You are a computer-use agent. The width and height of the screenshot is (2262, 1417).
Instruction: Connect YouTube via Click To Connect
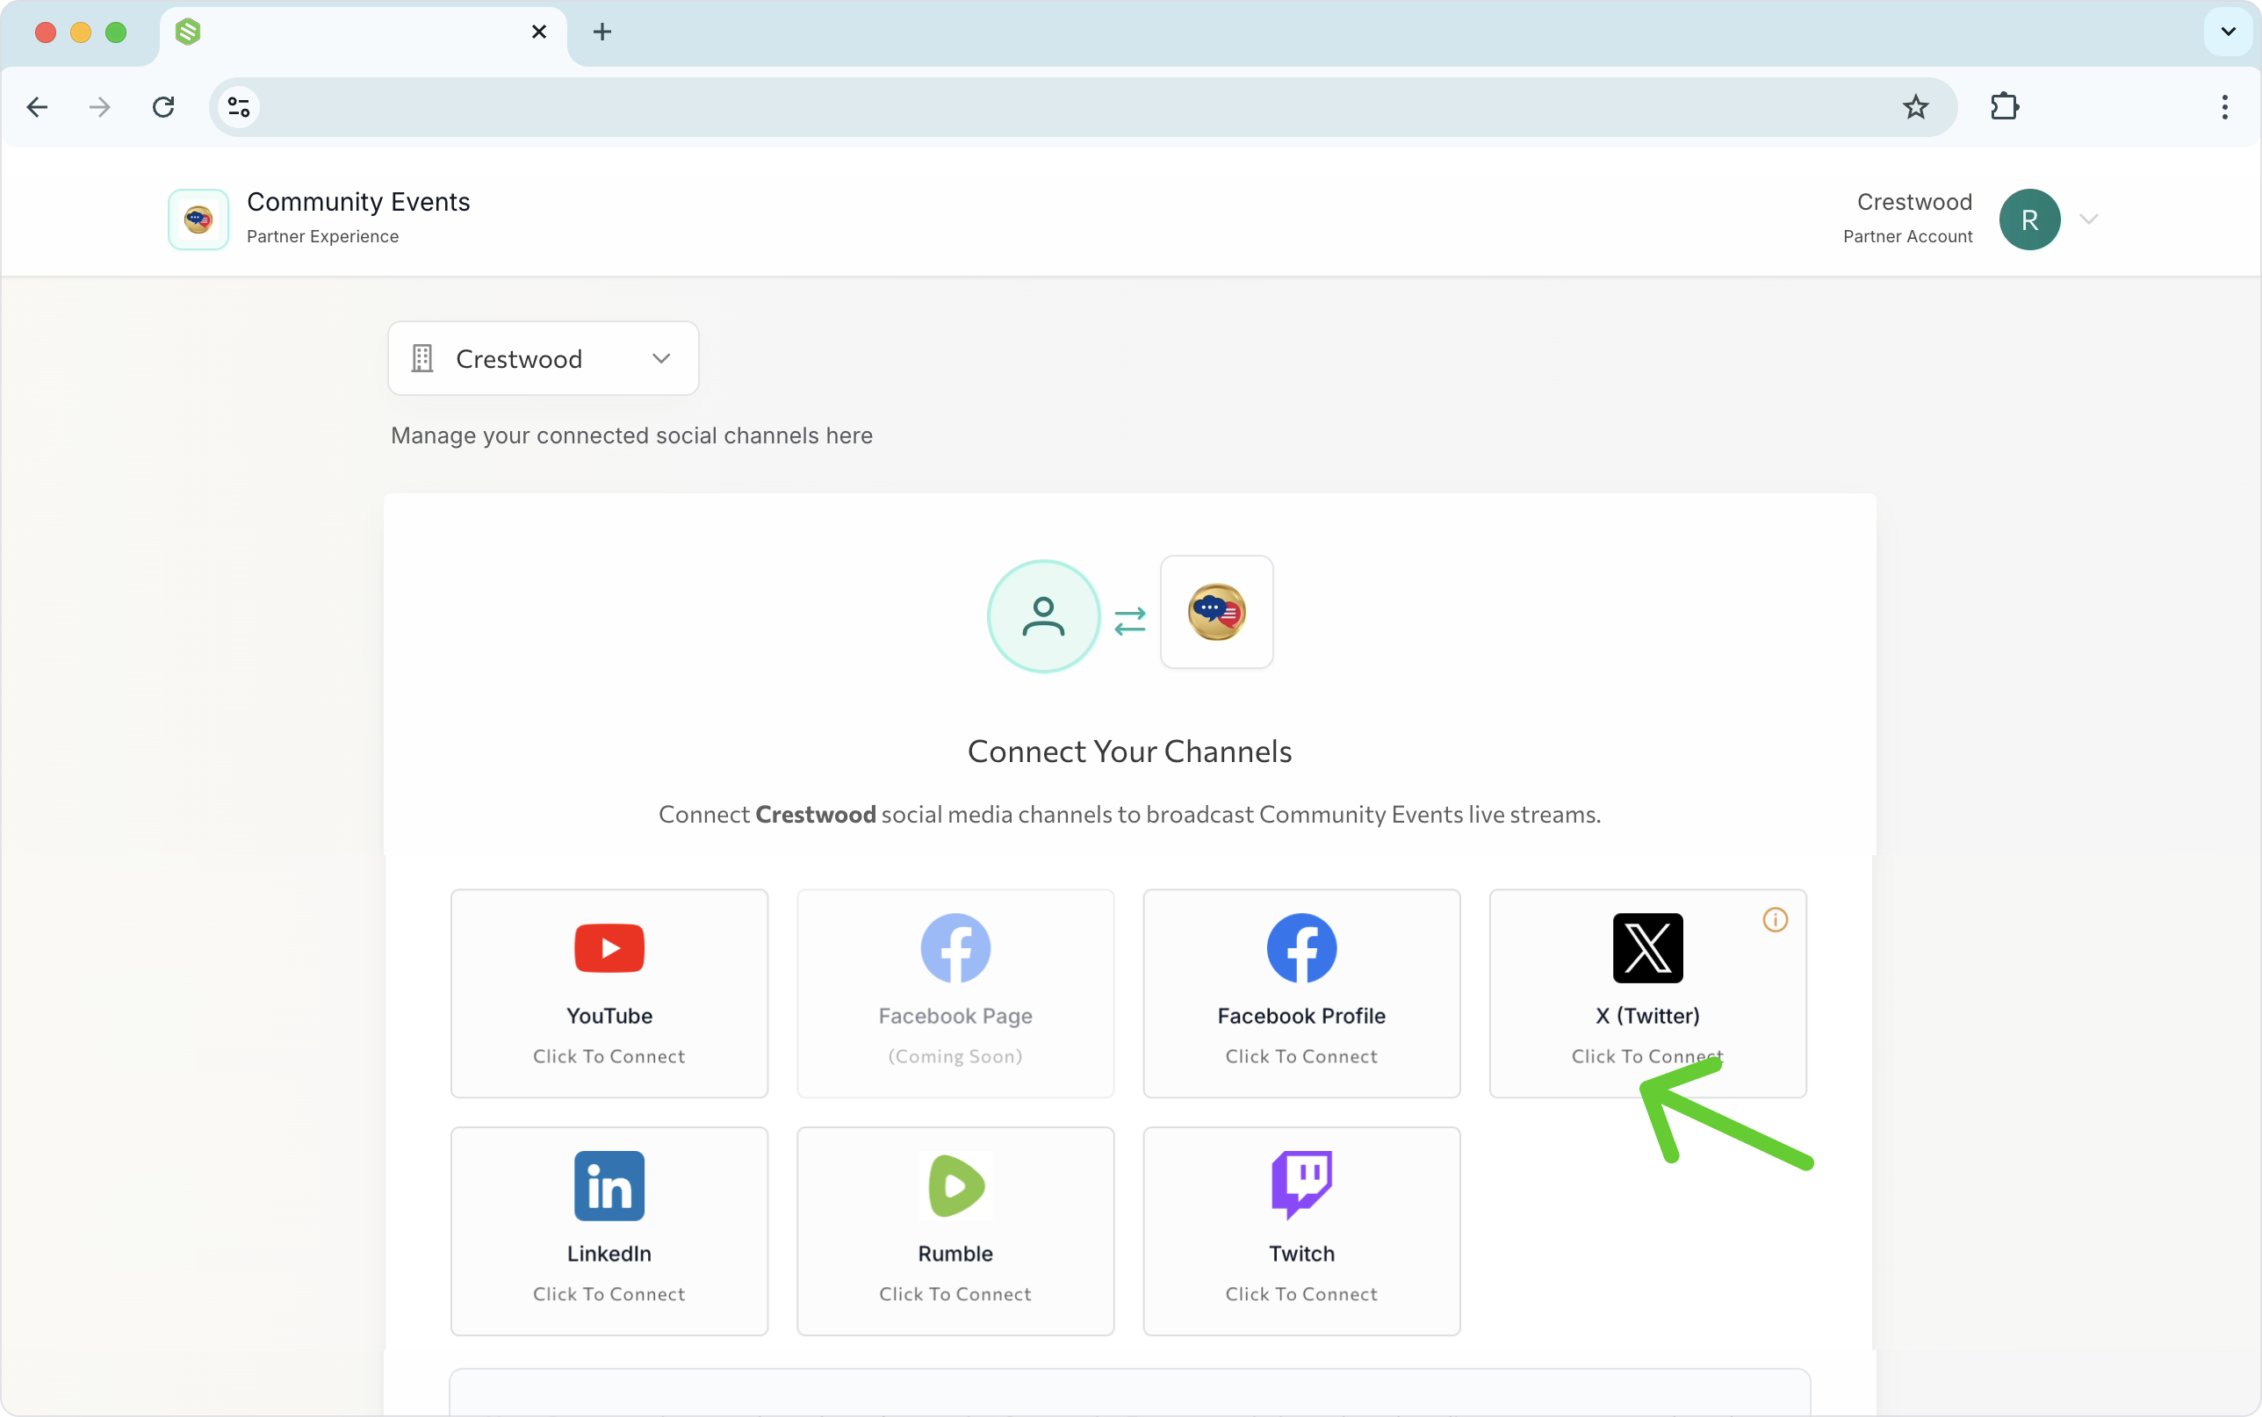click(609, 1056)
